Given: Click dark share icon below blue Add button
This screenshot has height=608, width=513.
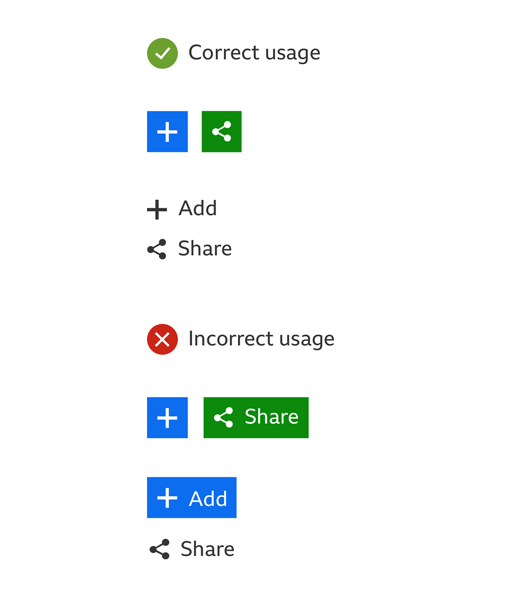Looking at the screenshot, I should coord(159,549).
